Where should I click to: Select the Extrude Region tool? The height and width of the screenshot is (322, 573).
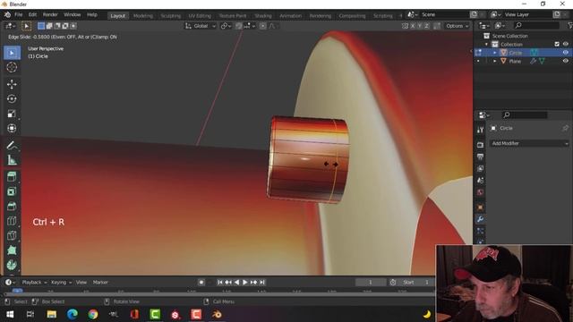(x=12, y=177)
